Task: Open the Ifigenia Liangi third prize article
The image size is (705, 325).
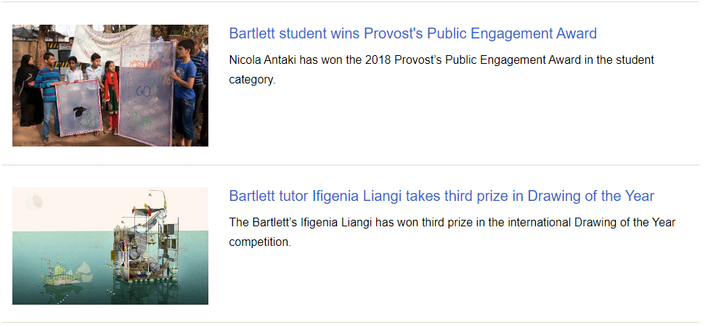Action: [x=441, y=196]
